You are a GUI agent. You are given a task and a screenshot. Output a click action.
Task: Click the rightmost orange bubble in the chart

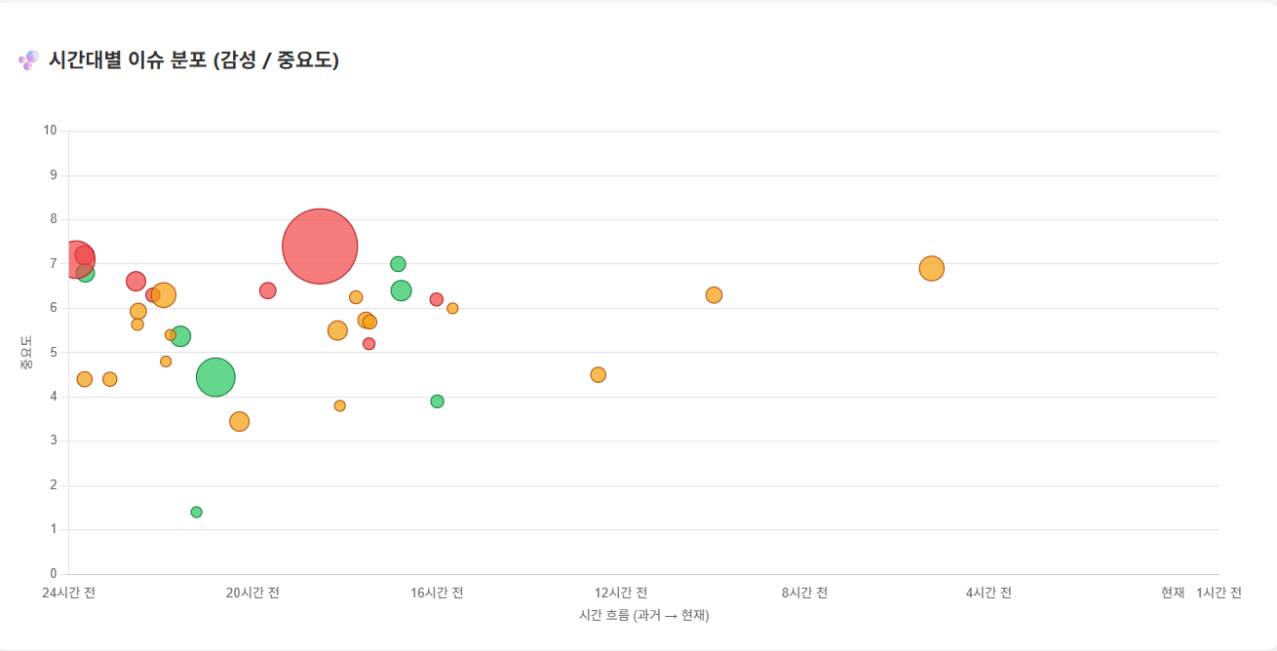tap(932, 268)
